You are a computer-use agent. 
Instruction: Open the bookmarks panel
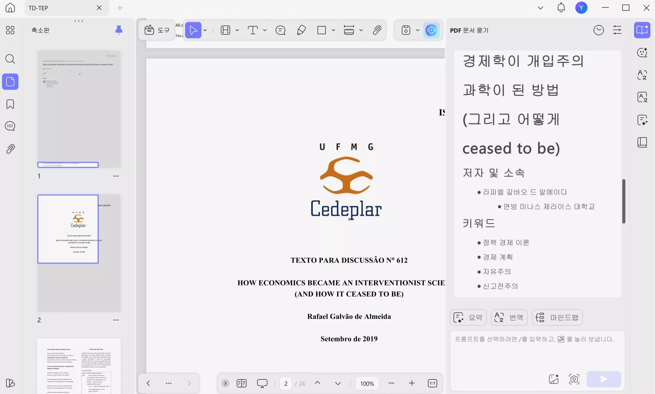tap(10, 104)
